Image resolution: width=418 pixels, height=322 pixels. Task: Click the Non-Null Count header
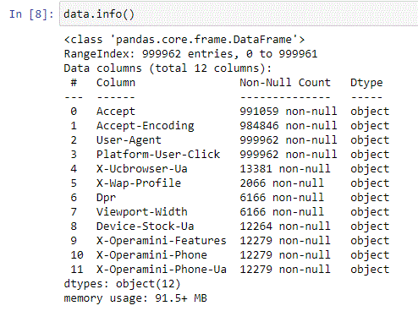pyautogui.click(x=285, y=83)
